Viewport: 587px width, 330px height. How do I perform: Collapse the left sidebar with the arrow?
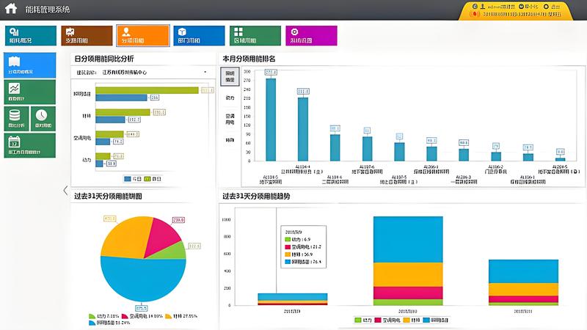(x=65, y=190)
